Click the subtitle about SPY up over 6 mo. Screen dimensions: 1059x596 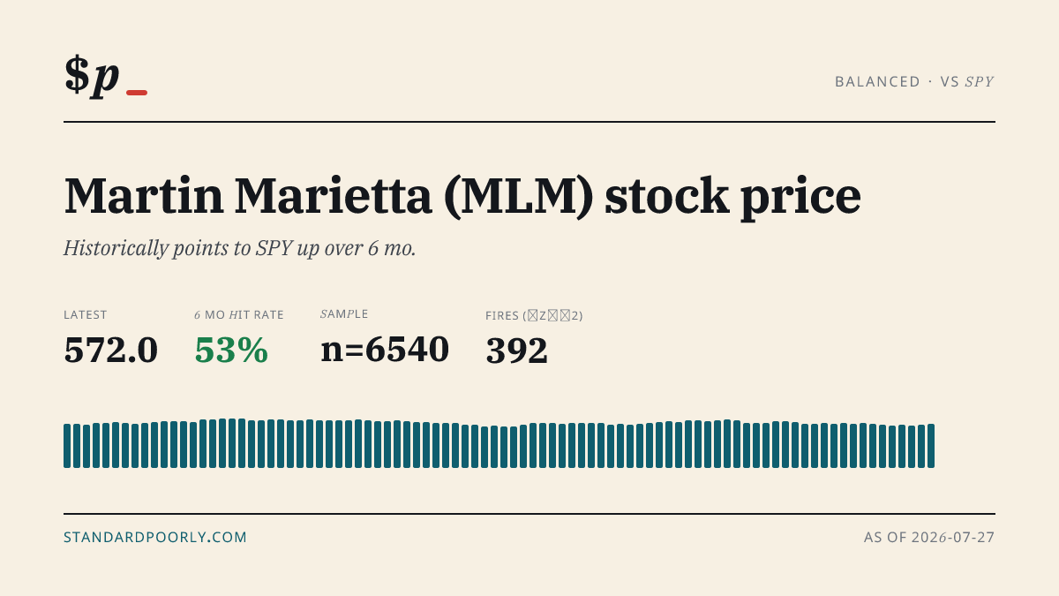click(240, 248)
